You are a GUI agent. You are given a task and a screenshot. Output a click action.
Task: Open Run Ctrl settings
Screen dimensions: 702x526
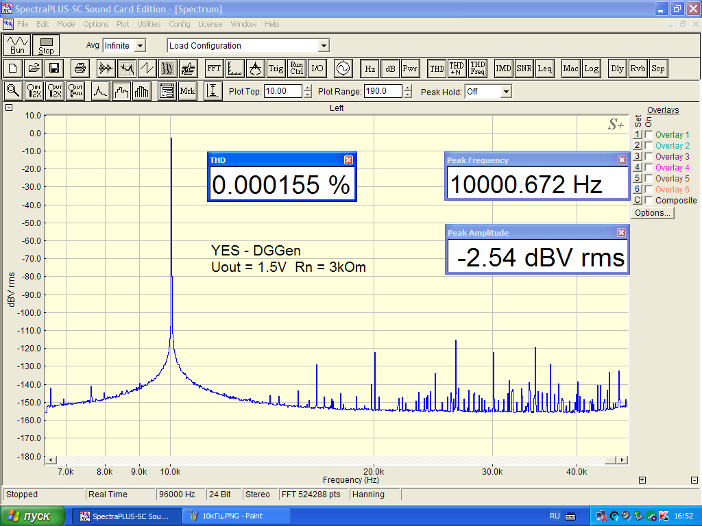296,68
